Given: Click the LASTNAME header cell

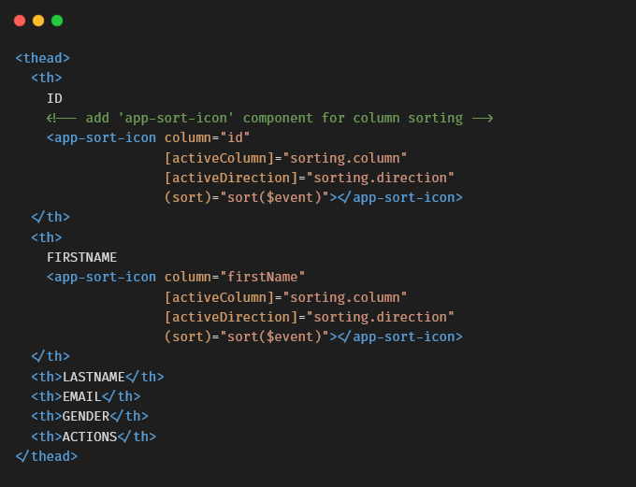Looking at the screenshot, I should coord(98,377).
